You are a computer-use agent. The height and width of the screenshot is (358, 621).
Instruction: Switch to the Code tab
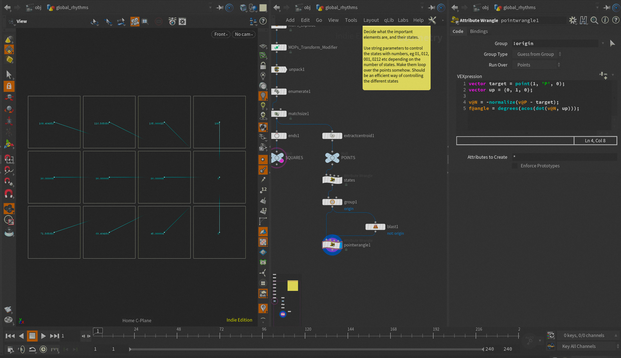click(x=458, y=31)
